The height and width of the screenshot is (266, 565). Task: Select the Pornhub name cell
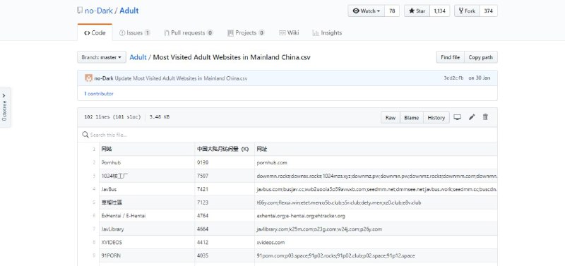(147, 162)
